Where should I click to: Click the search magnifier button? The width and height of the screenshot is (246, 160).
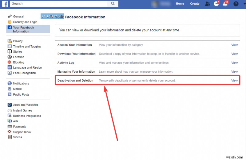113,3
